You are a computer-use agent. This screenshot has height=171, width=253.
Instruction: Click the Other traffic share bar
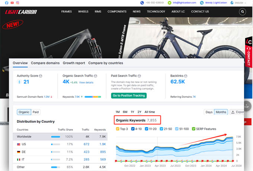[55, 167]
